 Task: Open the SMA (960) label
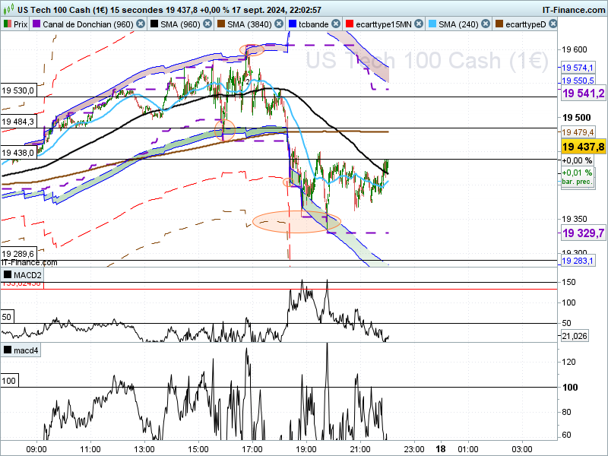click(180, 24)
